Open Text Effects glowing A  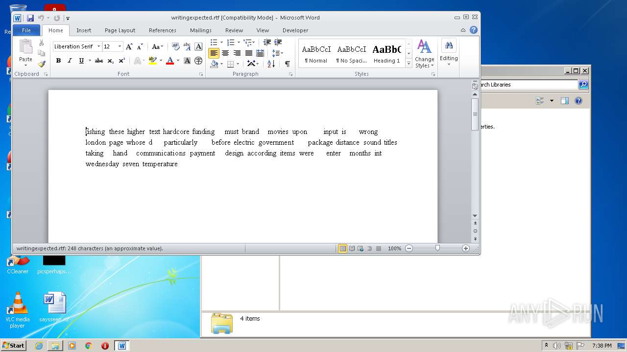pyautogui.click(x=138, y=61)
